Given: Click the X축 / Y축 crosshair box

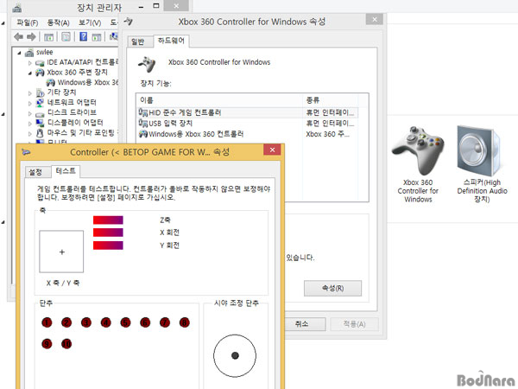Looking at the screenshot, I should click(61, 252).
